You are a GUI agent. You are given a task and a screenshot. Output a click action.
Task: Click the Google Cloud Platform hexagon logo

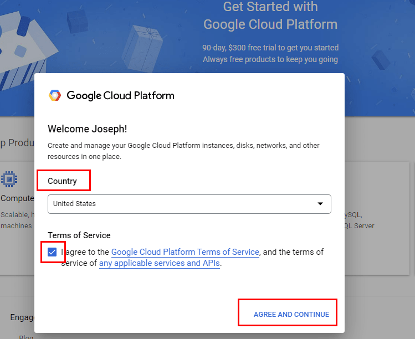click(x=55, y=95)
